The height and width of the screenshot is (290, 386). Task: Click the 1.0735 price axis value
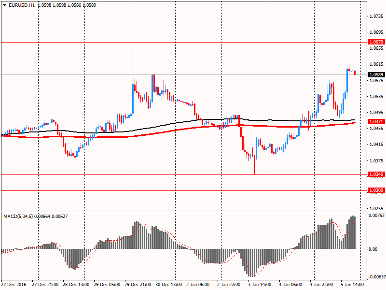coord(377,16)
